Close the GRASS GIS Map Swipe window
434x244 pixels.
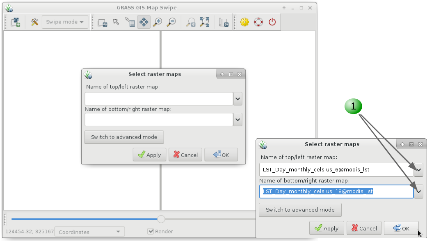pos(310,8)
